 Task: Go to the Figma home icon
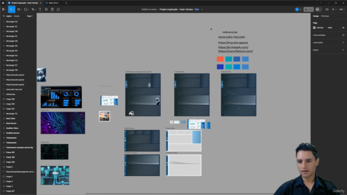3,3
